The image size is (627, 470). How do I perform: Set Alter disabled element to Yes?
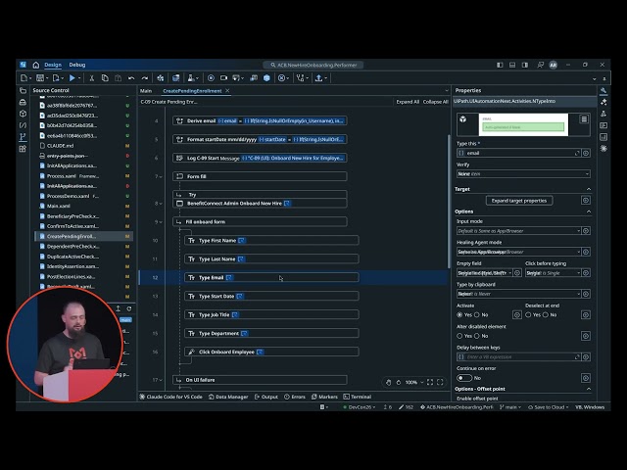[x=459, y=336]
